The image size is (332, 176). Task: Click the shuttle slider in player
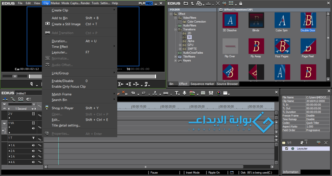point(15,76)
